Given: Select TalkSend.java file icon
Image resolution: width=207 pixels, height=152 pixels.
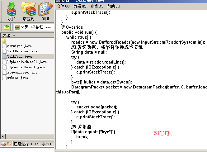Looking at the screenshot, I should click(4, 56).
